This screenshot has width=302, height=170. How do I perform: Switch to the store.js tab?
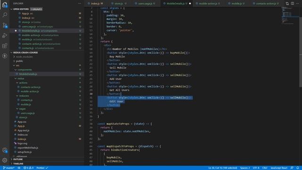click(119, 3)
